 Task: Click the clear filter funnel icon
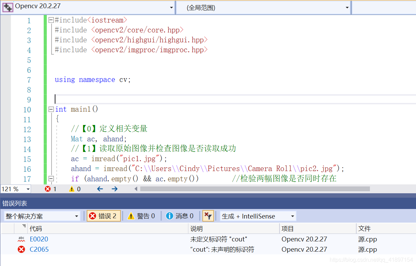point(208,216)
